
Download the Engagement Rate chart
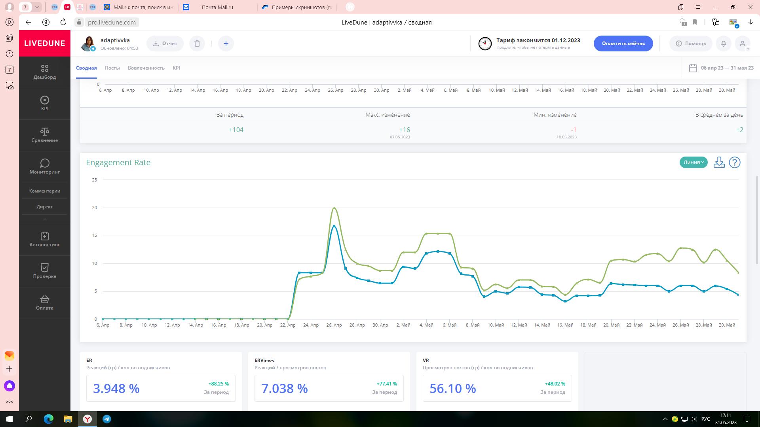pyautogui.click(x=719, y=162)
